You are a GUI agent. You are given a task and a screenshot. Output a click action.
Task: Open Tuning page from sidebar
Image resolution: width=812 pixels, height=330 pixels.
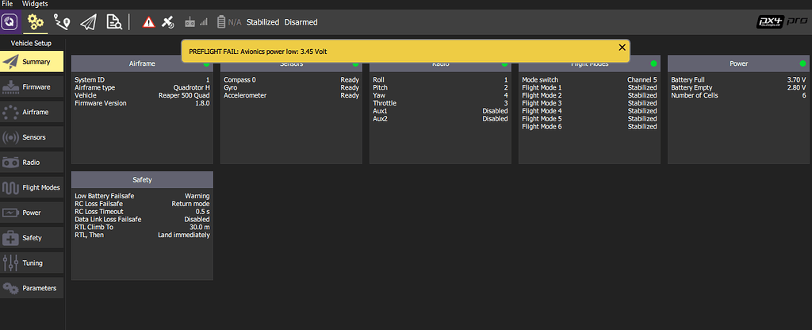(x=33, y=263)
